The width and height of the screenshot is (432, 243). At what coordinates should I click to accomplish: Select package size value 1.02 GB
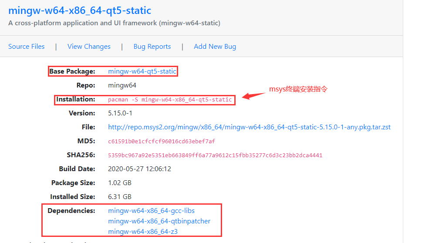120,183
